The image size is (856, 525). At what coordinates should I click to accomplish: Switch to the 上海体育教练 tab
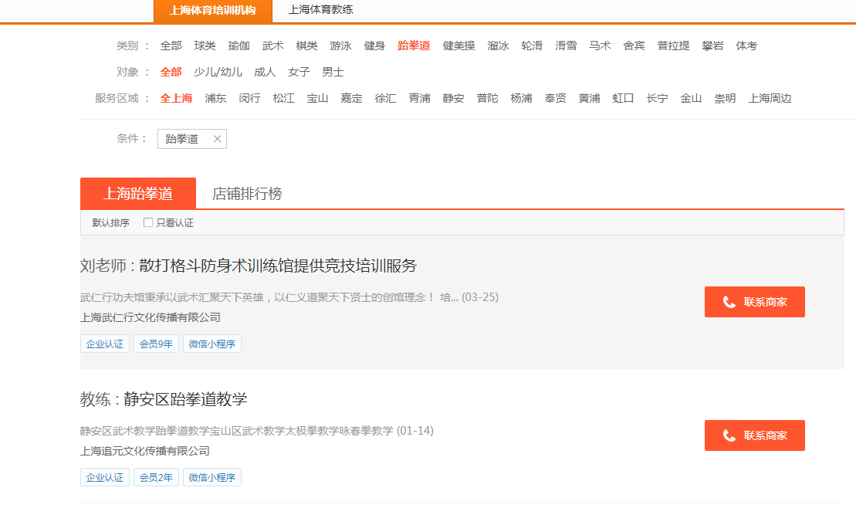pyautogui.click(x=320, y=10)
